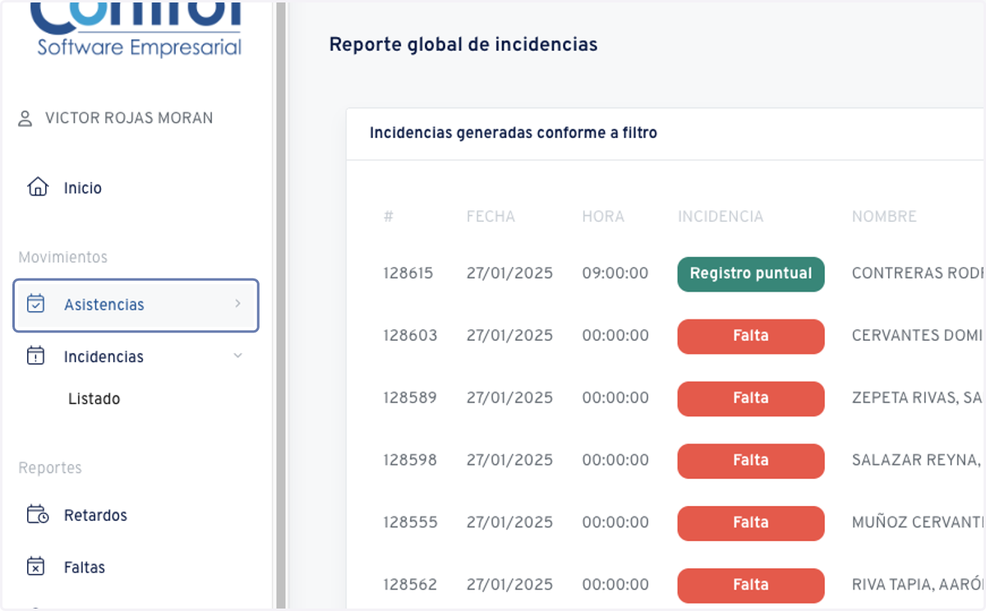
Task: Select record number 128598
Action: 410,460
